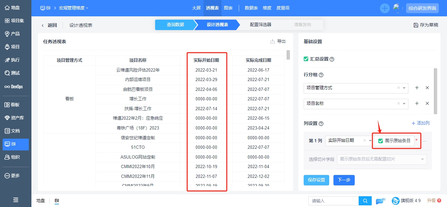Switch to the 维度 tab

pyautogui.click(x=267, y=8)
